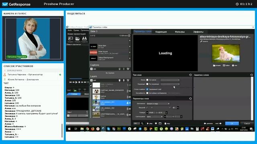The height and width of the screenshot is (144, 257).
Task: Click the editor icon under image thumbnail
Action: click(224, 66)
